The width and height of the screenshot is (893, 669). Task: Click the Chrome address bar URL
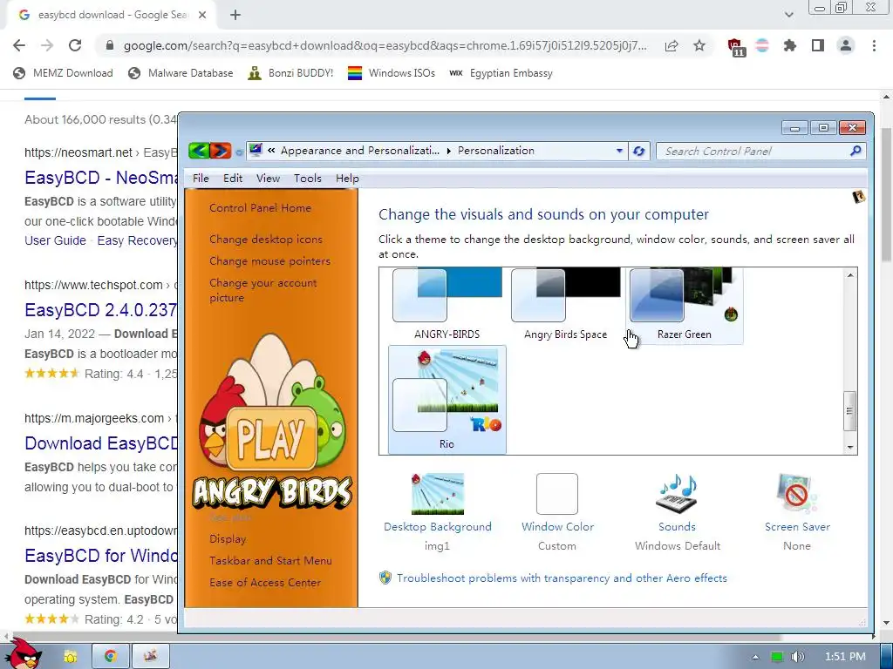tap(385, 45)
